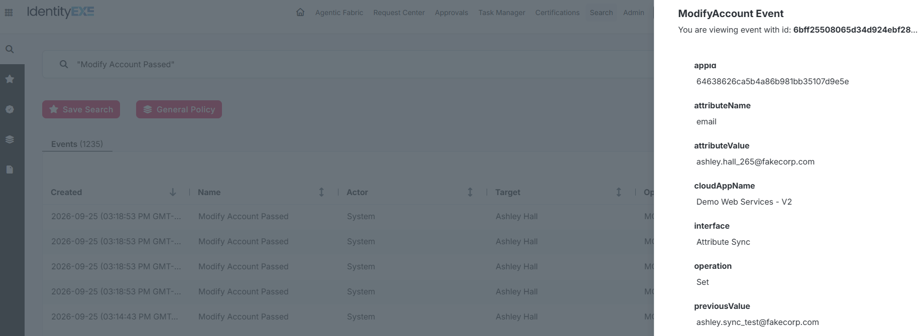Select the Events (1235) tab
919x336 pixels.
(x=77, y=144)
